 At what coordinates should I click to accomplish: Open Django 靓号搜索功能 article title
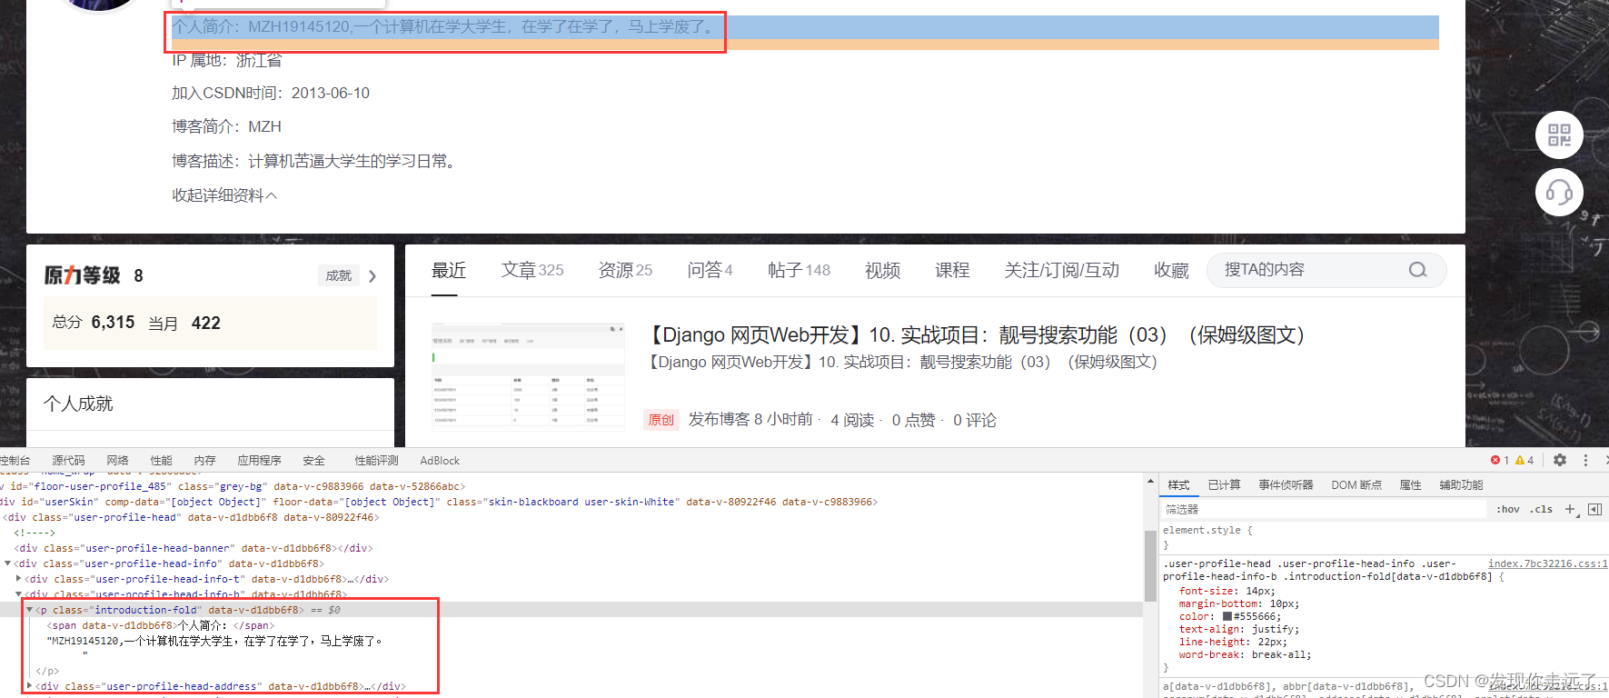pos(978,334)
